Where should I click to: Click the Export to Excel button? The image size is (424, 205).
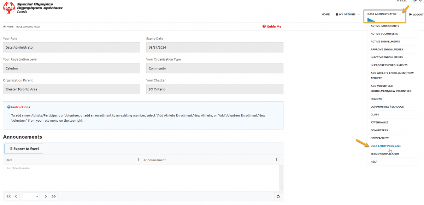click(23, 149)
